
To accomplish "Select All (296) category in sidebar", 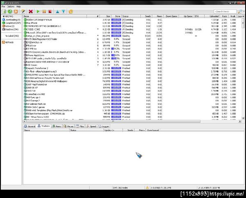I will click(9, 16).
